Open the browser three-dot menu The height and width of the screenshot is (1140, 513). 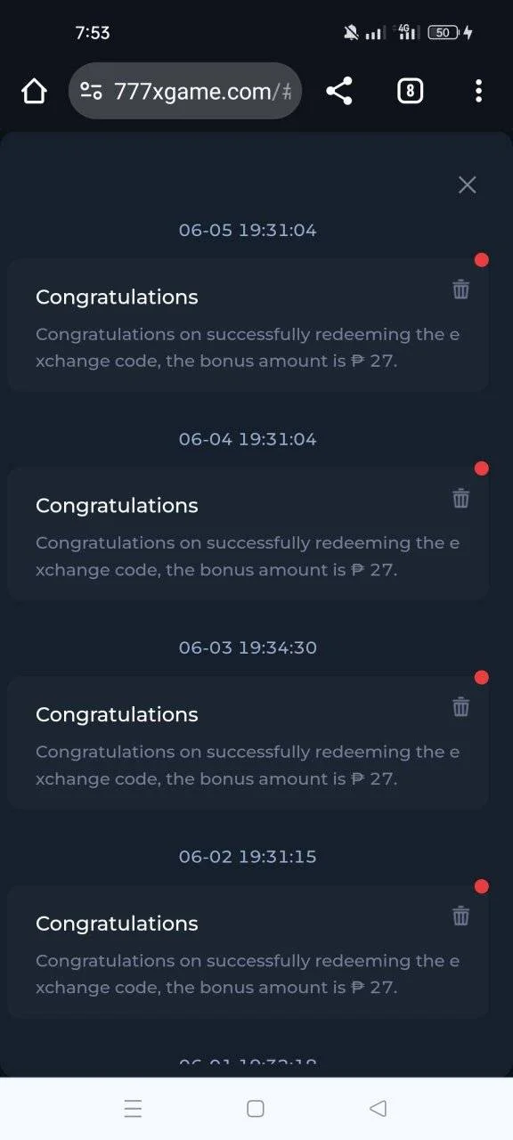pos(478,91)
